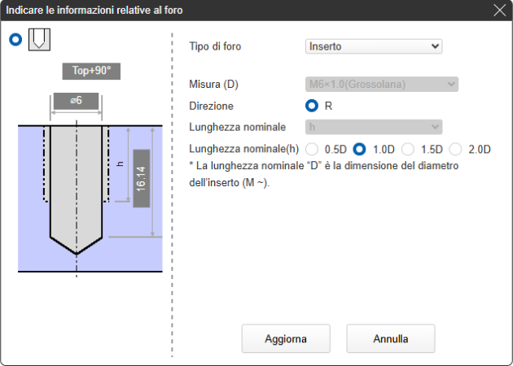
Task: Choose 0.5D nominal length
Action: coord(312,149)
